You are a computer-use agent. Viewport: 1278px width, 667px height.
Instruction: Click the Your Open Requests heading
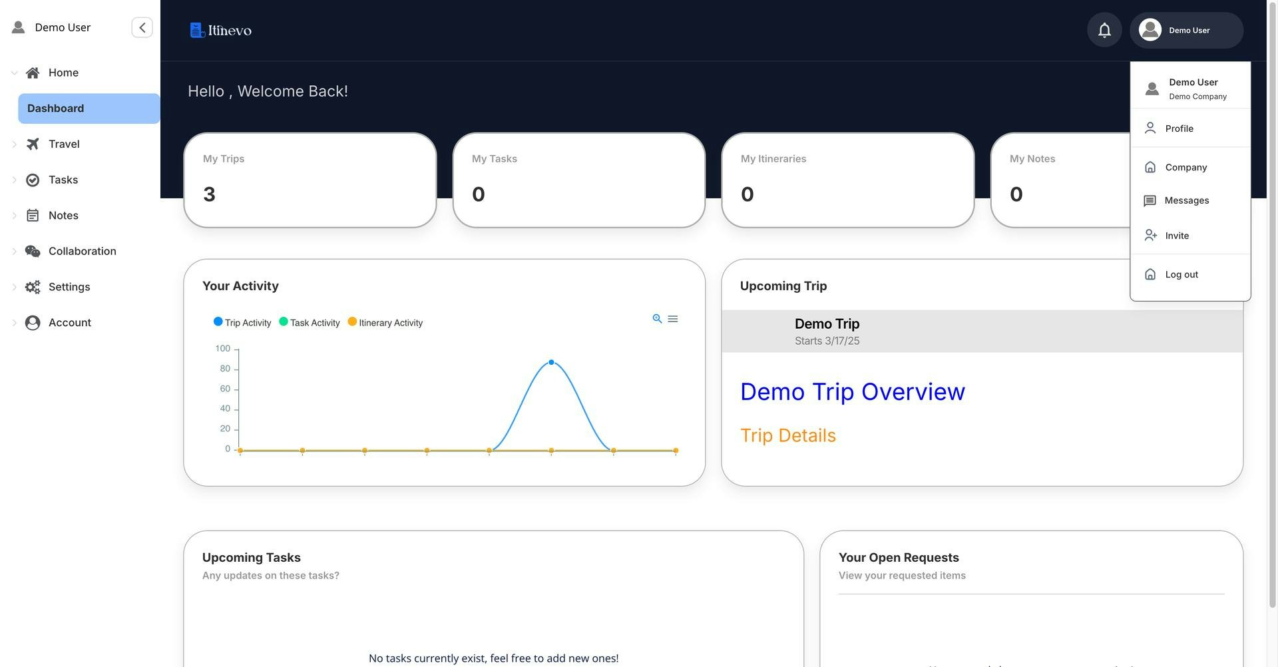click(x=899, y=557)
